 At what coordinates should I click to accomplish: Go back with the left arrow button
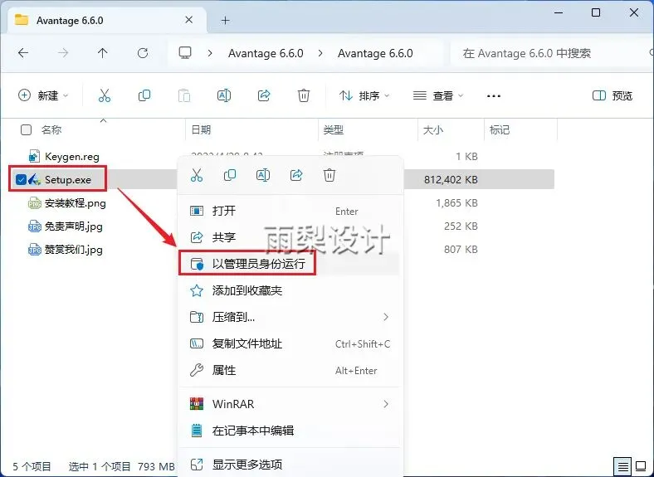point(23,53)
